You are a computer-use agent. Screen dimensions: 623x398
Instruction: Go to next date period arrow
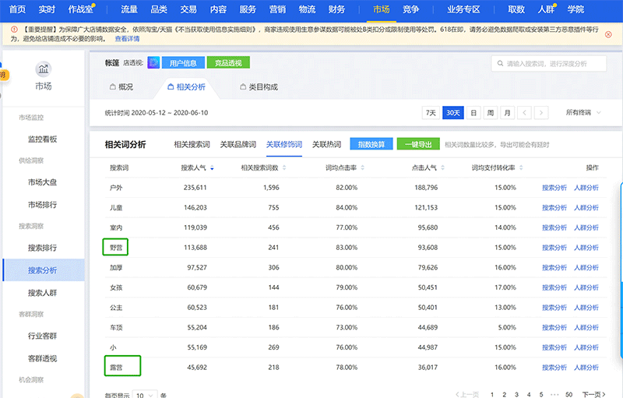pyautogui.click(x=542, y=113)
